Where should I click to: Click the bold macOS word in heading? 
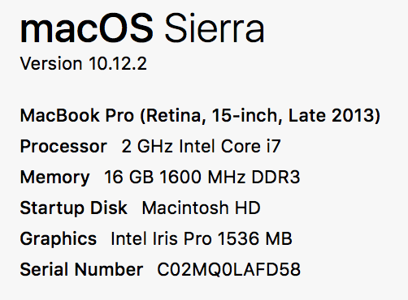[x=87, y=28]
